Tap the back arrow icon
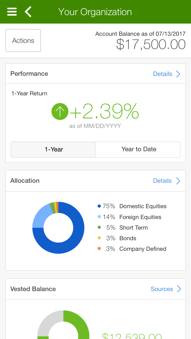191x339 pixels. tap(28, 12)
